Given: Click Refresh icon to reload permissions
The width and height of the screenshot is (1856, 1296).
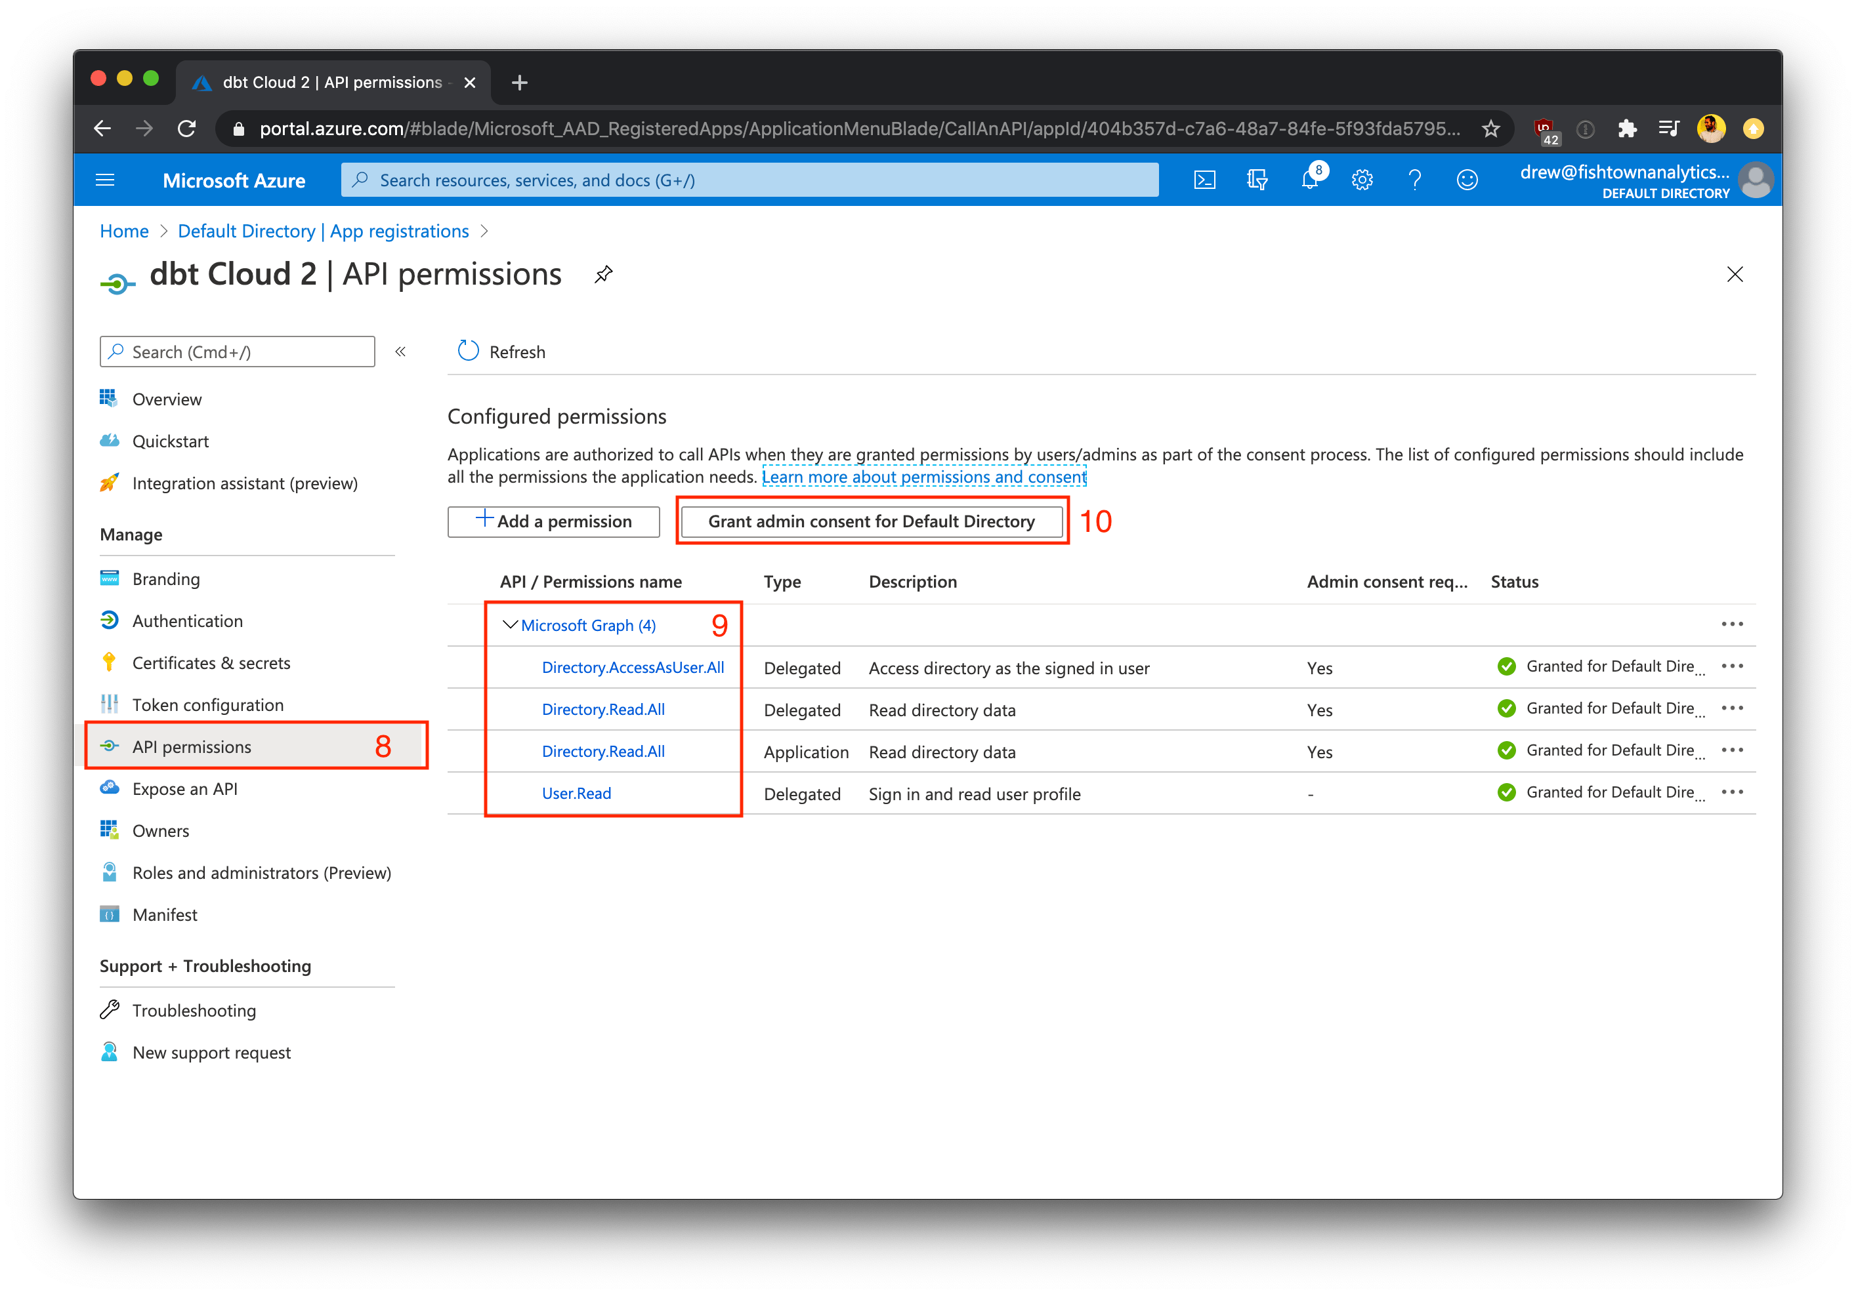Looking at the screenshot, I should point(471,351).
